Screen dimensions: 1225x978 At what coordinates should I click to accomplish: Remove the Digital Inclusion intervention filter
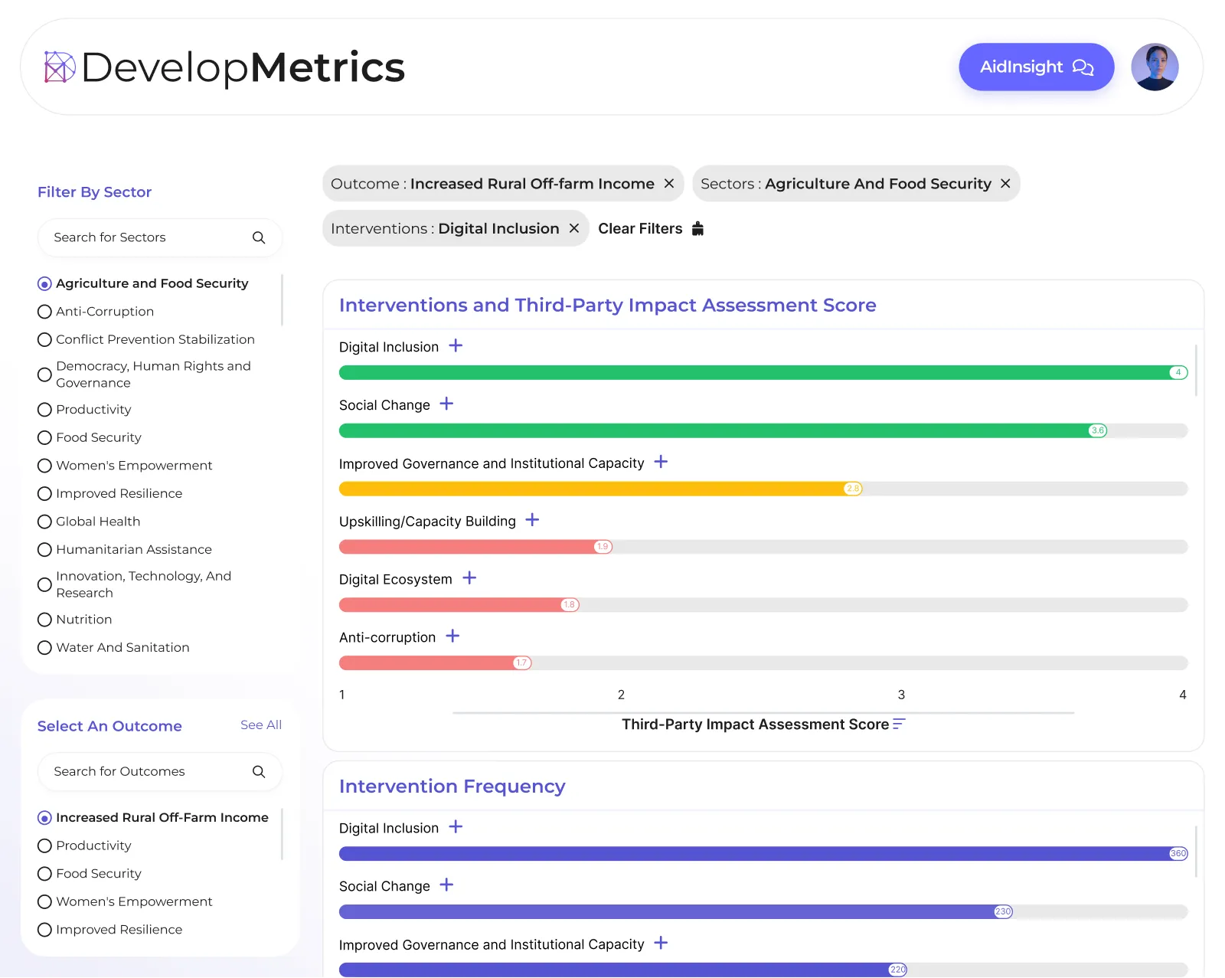click(x=573, y=228)
